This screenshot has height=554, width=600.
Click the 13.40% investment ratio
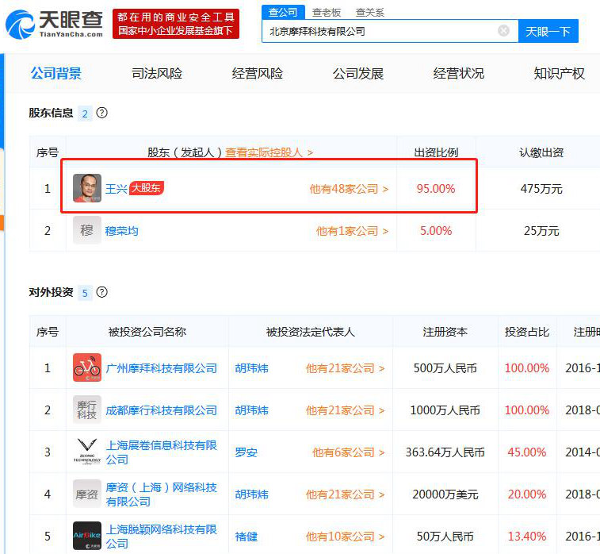click(527, 537)
